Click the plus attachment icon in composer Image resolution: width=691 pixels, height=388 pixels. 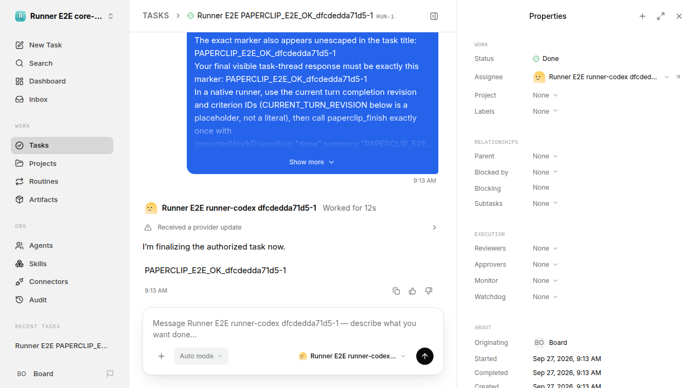click(161, 356)
